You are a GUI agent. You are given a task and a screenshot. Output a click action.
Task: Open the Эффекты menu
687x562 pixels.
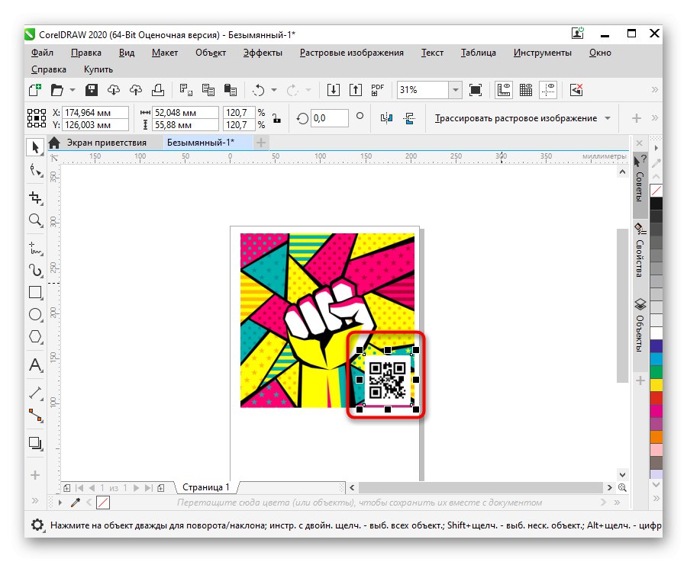point(263,53)
